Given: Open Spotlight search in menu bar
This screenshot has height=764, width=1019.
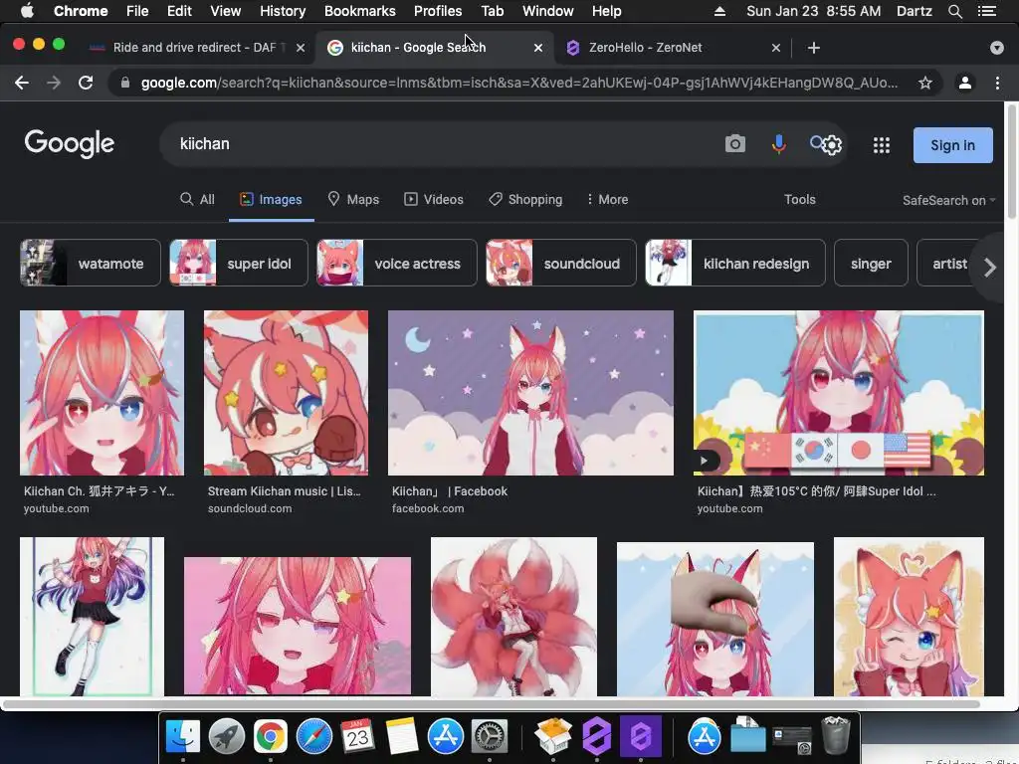Looking at the screenshot, I should point(954,11).
